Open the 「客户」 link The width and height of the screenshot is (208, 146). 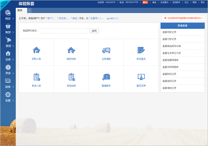pos(50,18)
